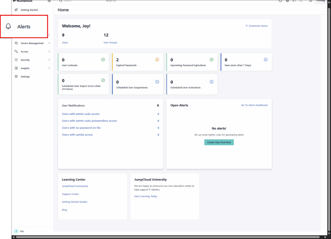The width and height of the screenshot is (331, 239).
Task: Click the horizontal scrollbar at the bottom
Action: [162, 237]
